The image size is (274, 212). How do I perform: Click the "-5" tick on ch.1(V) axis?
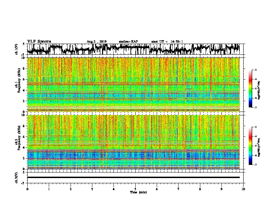(23, 55)
